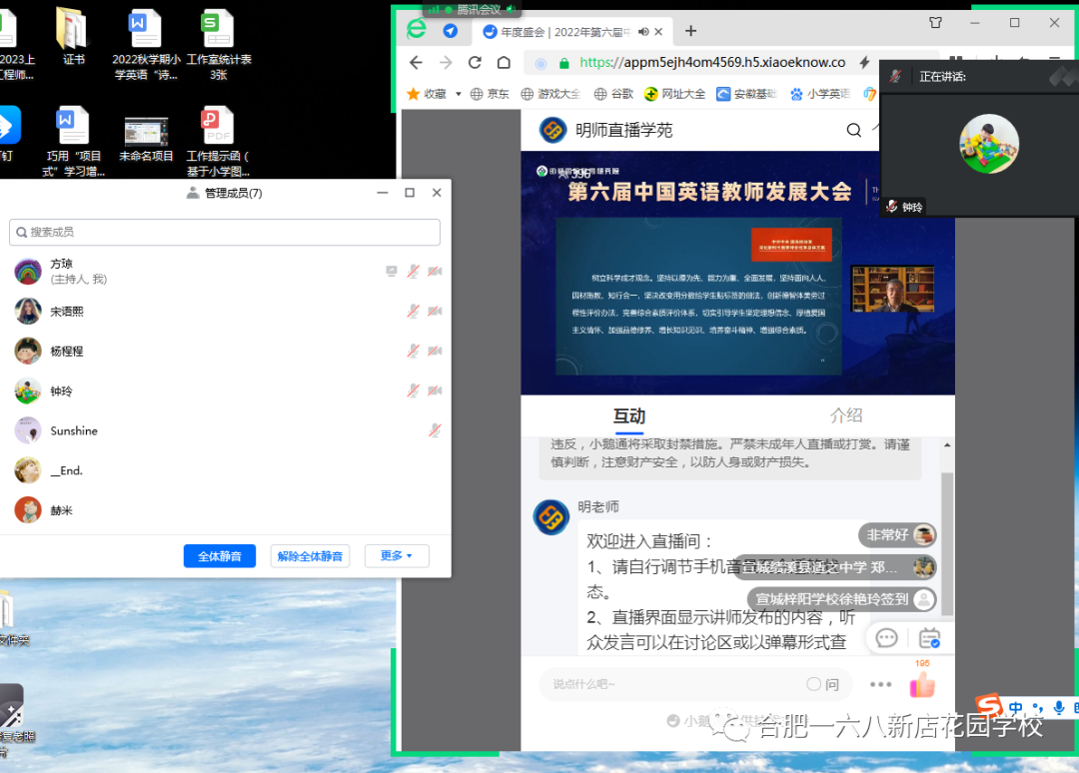This screenshot has width=1079, height=773.
Task: Toggle Sunshine's microphone icon
Action: (435, 431)
